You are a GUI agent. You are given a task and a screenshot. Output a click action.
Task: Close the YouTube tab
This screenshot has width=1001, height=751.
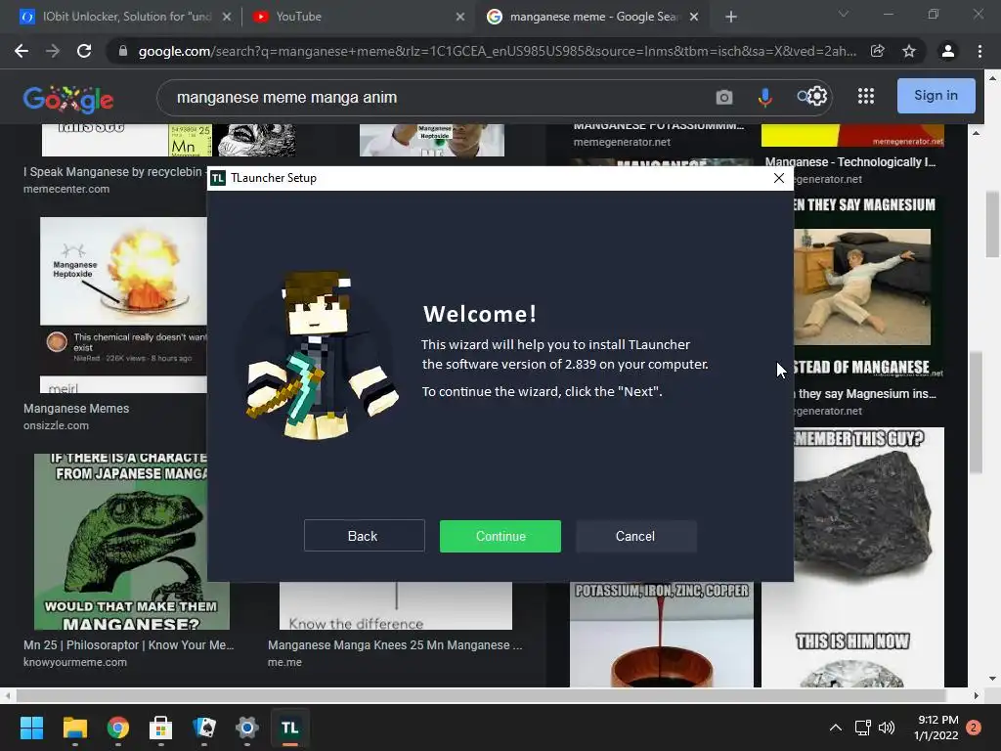click(460, 17)
